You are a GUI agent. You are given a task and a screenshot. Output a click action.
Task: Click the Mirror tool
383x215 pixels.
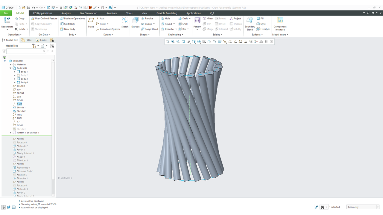(x=208, y=19)
